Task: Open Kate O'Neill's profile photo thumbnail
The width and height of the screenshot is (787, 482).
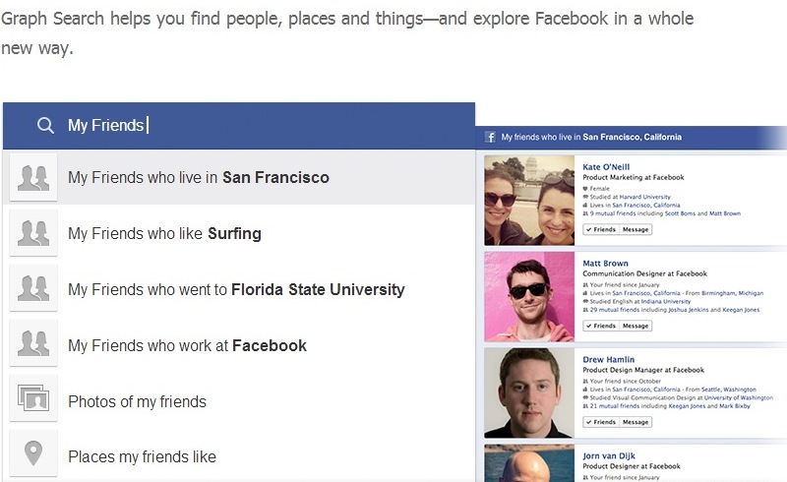Action: pyautogui.click(x=529, y=201)
